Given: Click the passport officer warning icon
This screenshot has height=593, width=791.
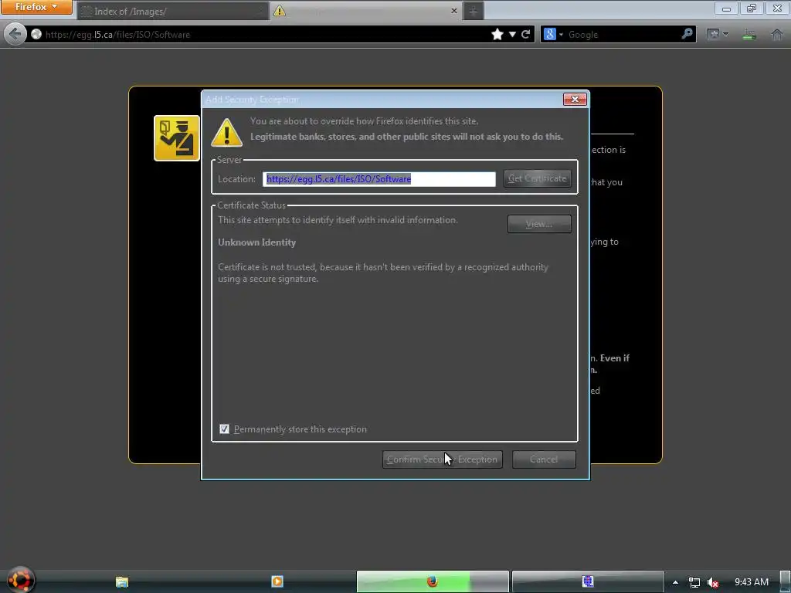Looking at the screenshot, I should coord(177,138).
